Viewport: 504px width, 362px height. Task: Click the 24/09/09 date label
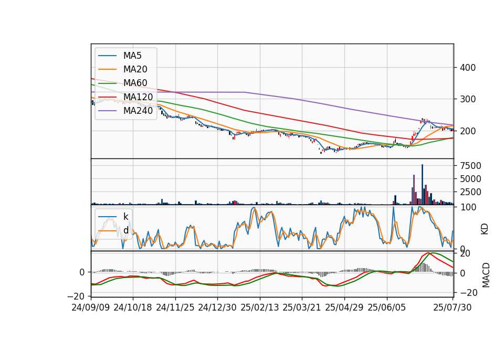[91, 307]
